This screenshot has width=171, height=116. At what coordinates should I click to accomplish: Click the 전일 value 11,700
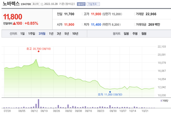pyautogui.click(x=69, y=14)
